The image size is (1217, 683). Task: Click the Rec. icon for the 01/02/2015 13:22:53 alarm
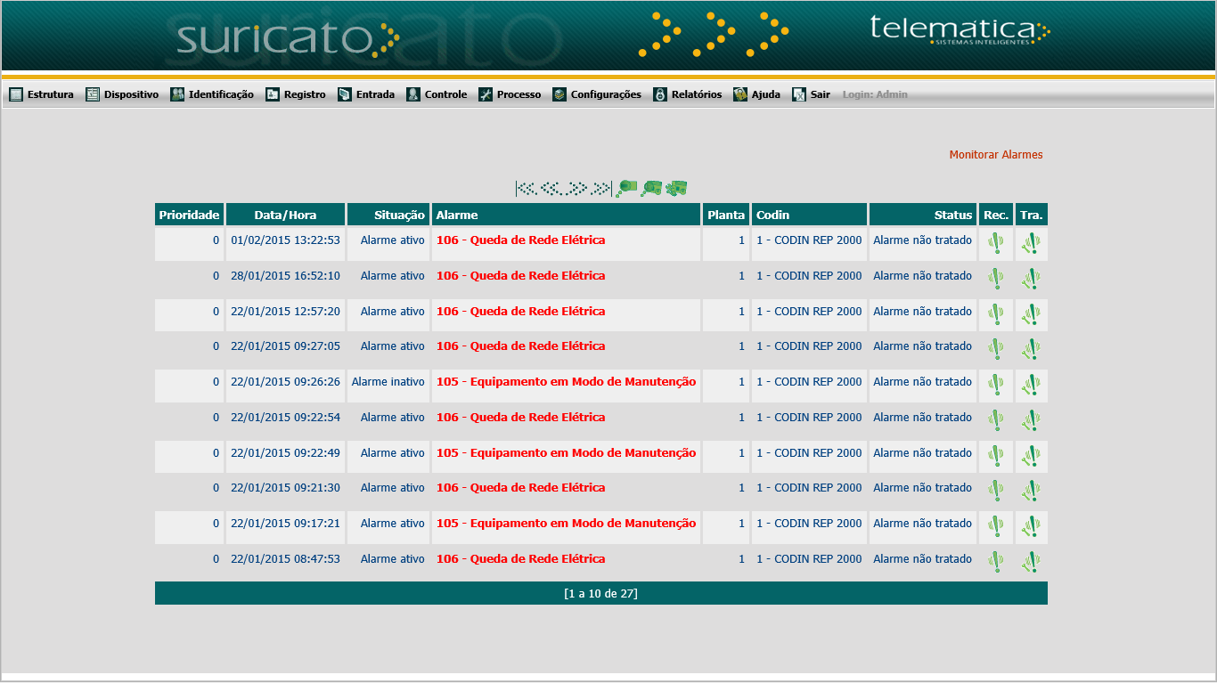coord(995,243)
